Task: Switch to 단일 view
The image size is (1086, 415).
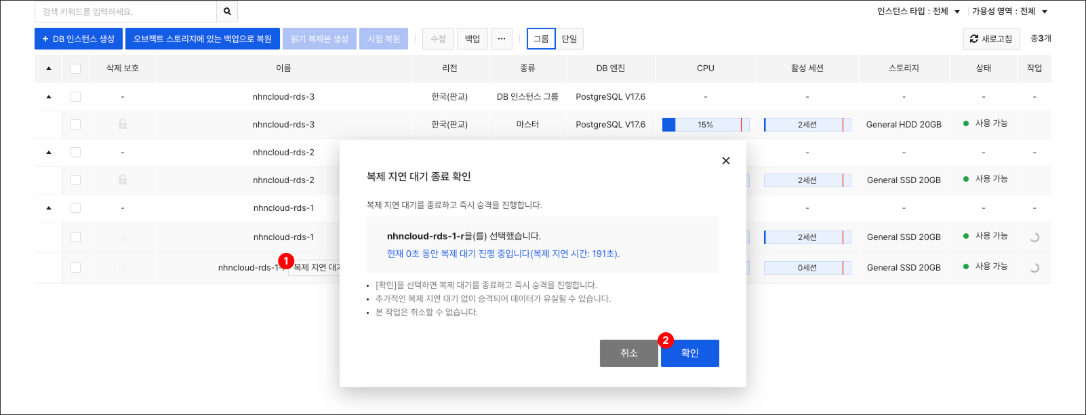Action: 569,39
